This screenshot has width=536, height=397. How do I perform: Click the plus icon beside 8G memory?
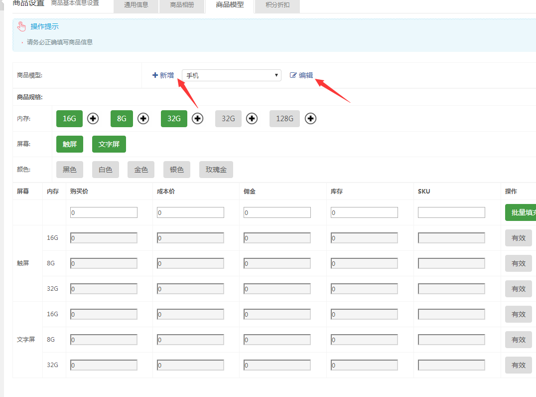click(143, 119)
